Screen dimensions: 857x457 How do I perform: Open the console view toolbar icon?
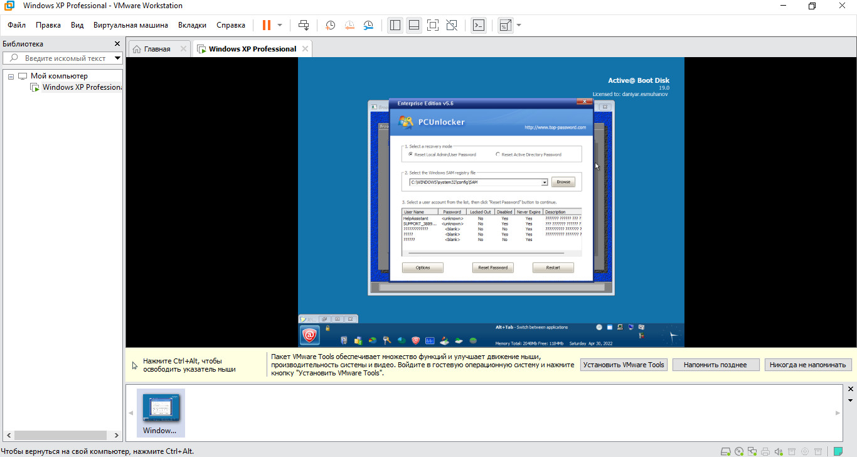point(479,25)
